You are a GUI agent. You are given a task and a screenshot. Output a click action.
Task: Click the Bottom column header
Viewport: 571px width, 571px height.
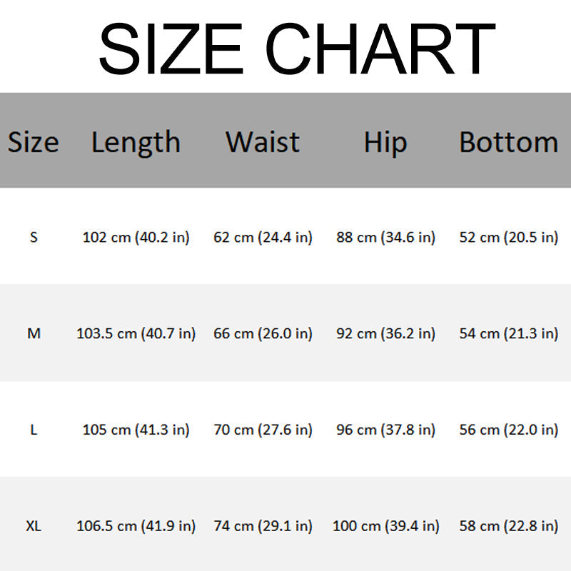click(x=508, y=141)
